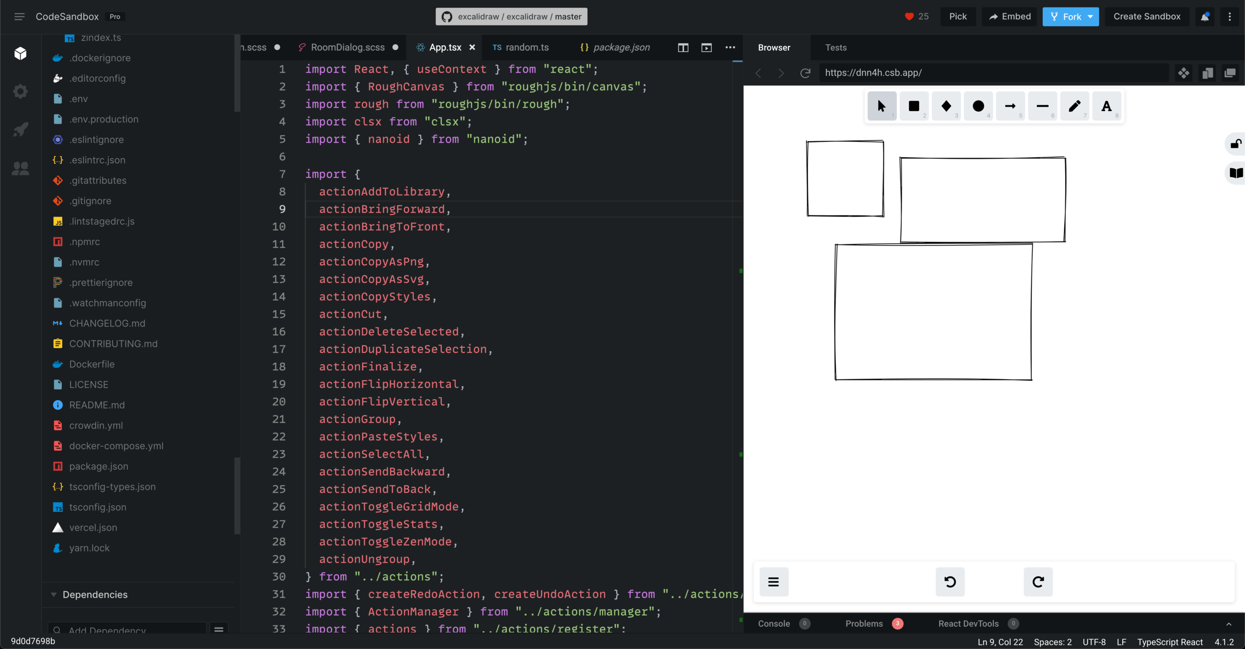Toggle the canvas lock icon
This screenshot has height=649, width=1245.
(1236, 144)
